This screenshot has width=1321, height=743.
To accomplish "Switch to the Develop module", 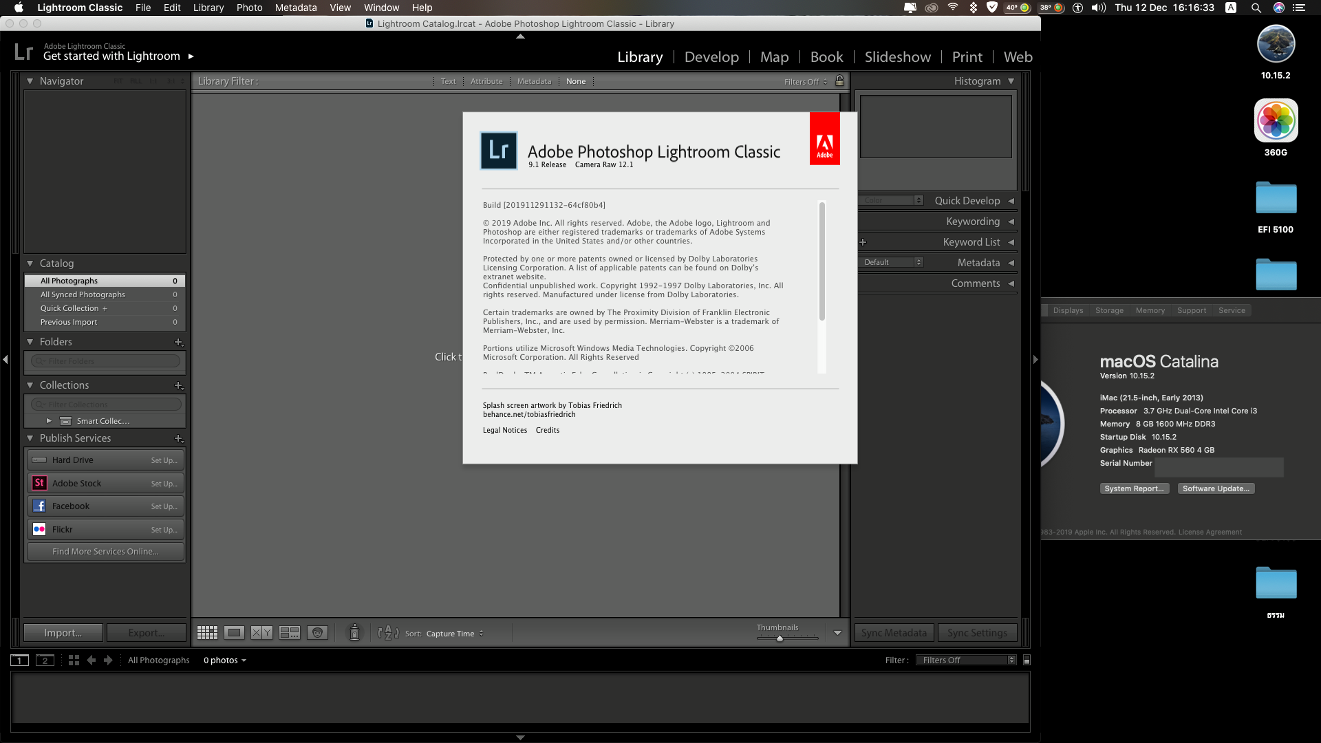I will point(711,57).
